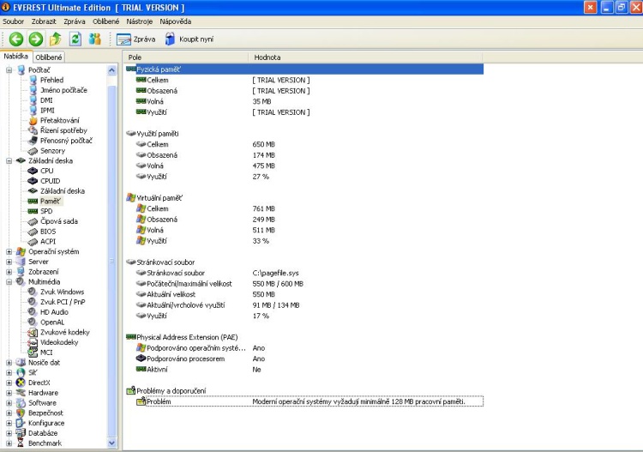Screen dimensions: 643x452
Task: Select Paměť in the tree
Action: click(50, 201)
